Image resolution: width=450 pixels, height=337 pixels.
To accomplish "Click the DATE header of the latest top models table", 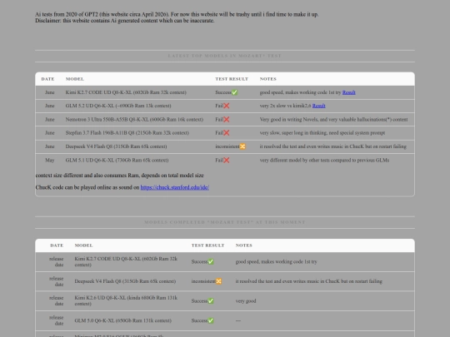I will [47, 79].
